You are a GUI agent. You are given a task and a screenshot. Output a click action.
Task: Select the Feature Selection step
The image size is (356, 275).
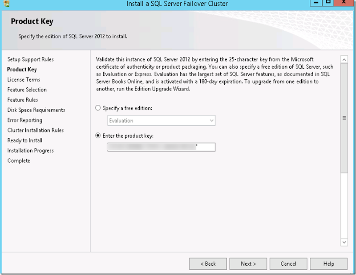[x=27, y=90]
